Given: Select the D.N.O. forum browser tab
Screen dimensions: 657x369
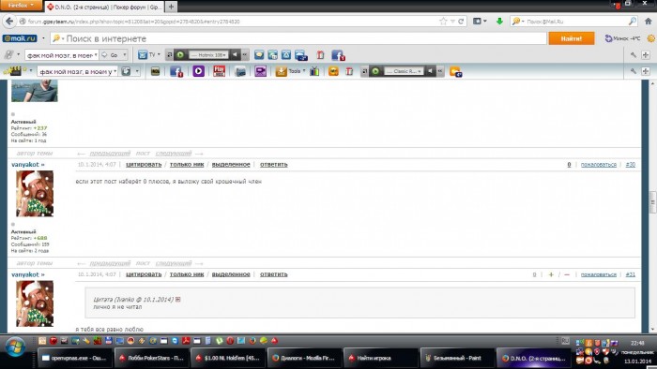Looking at the screenshot, I should coord(103,7).
